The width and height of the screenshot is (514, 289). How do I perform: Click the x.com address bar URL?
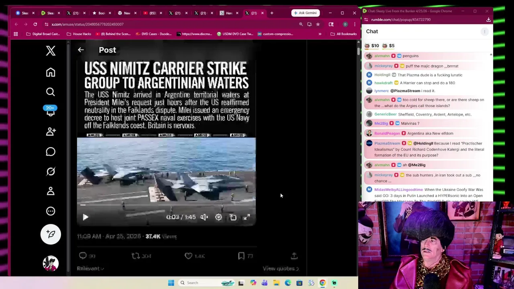[x=88, y=24]
